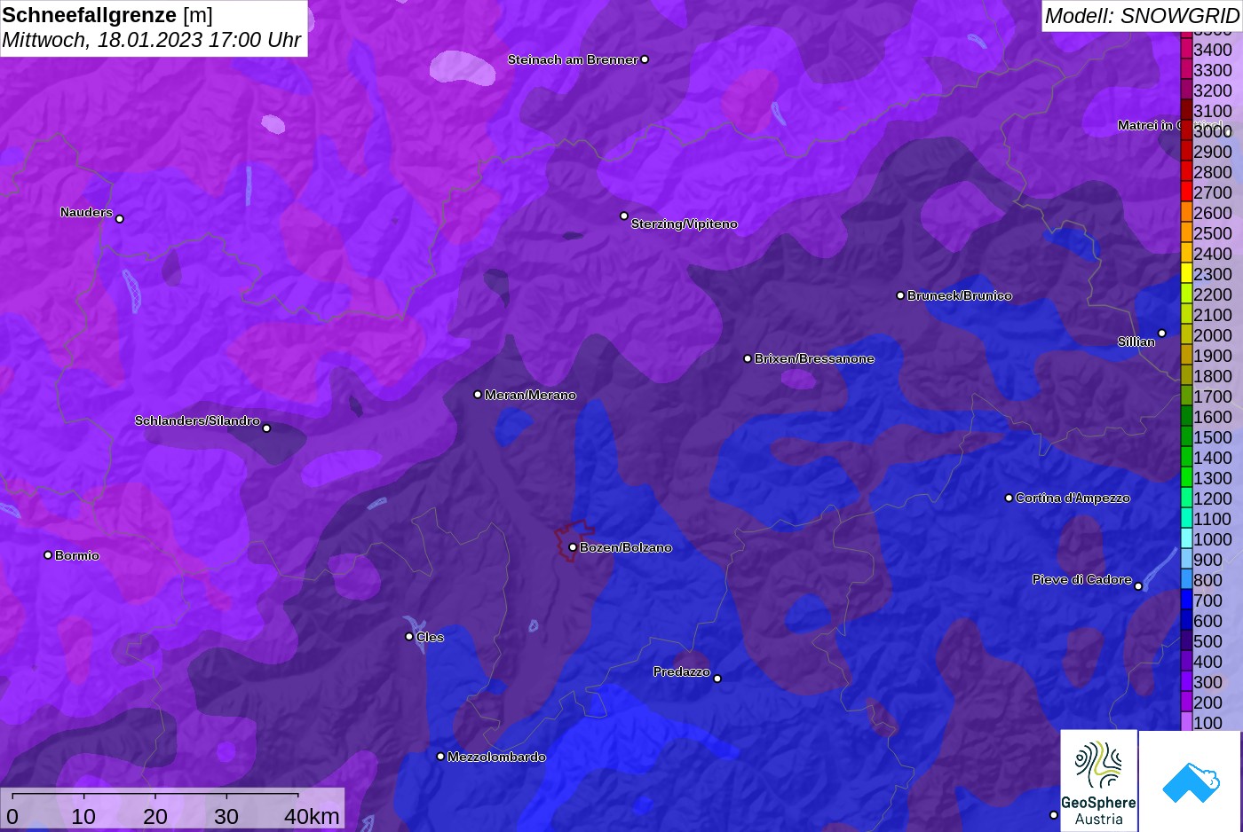The width and height of the screenshot is (1243, 832).
Task: Click the Nauders location marker dot
Action: pyautogui.click(x=120, y=218)
